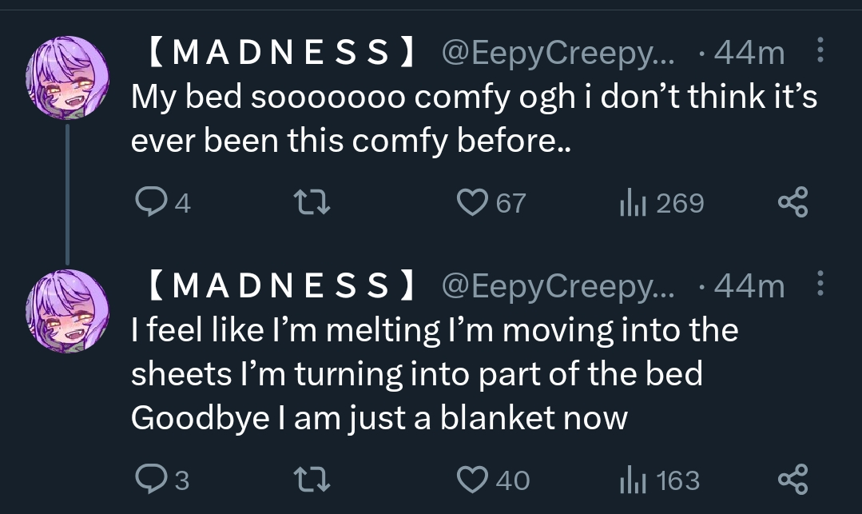Open the "I feel like I'm melting" tweet text
Image resolution: width=862 pixels, height=514 pixels.
[x=434, y=373]
